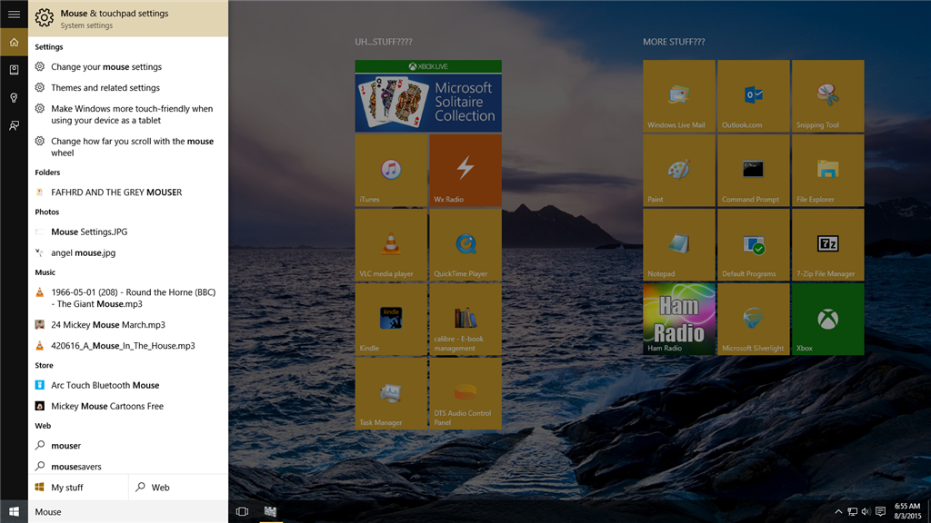931x523 pixels.
Task: Open the Notepad tile
Action: pyautogui.click(x=678, y=245)
